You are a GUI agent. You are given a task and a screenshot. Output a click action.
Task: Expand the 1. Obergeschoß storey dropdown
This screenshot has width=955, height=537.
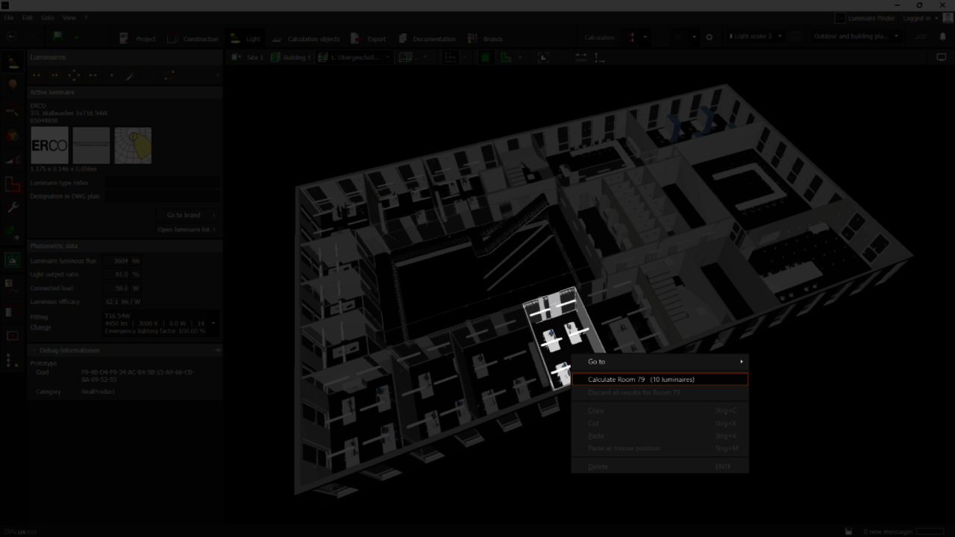point(387,57)
